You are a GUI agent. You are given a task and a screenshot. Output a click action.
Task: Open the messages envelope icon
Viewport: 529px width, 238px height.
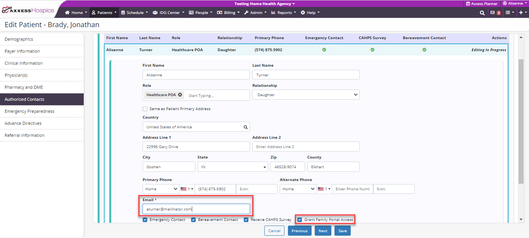[x=493, y=13]
